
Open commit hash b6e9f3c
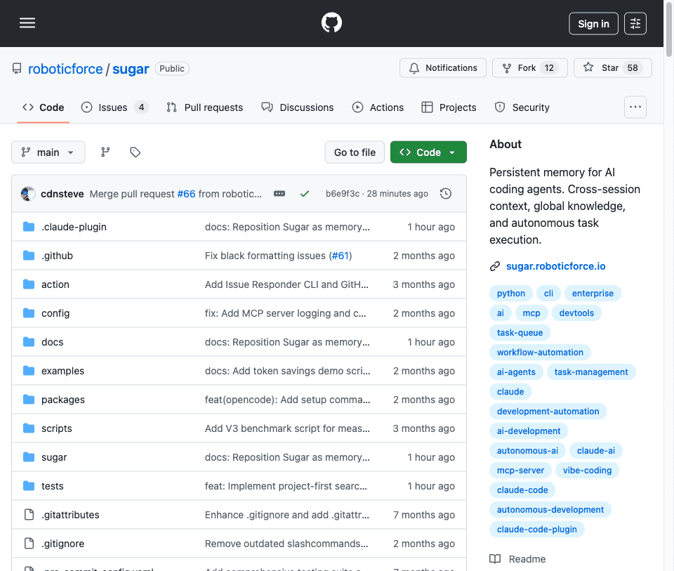342,194
